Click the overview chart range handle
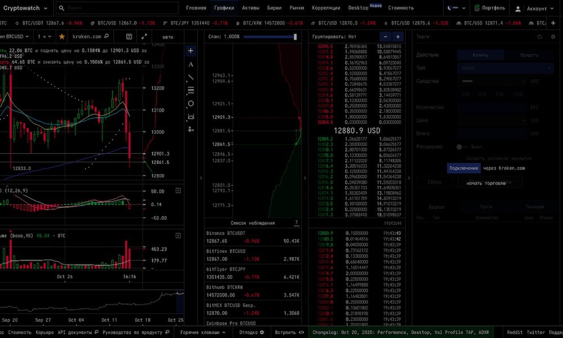 (x=180, y=303)
